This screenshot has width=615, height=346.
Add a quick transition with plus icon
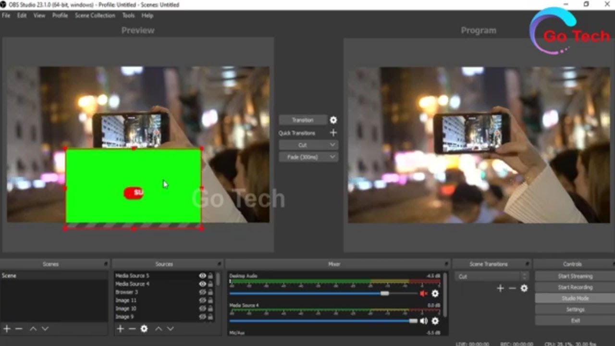click(333, 133)
